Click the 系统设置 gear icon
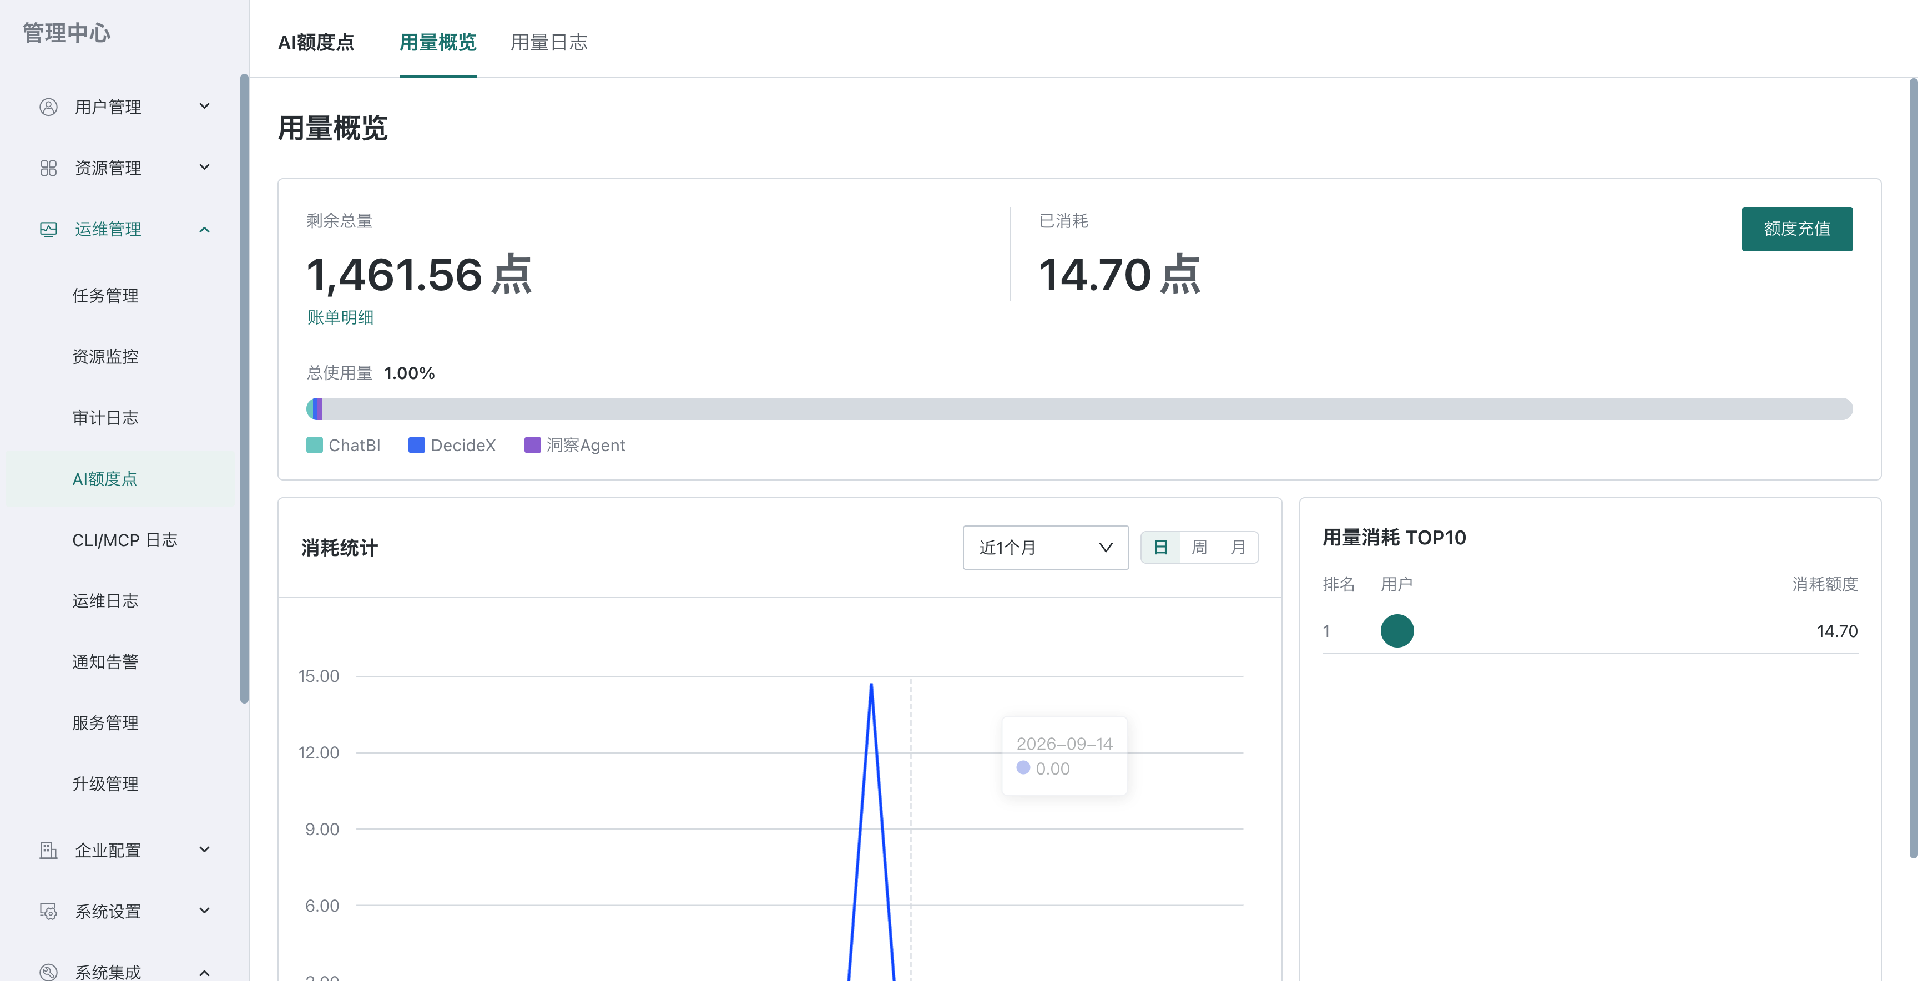 [x=48, y=911]
